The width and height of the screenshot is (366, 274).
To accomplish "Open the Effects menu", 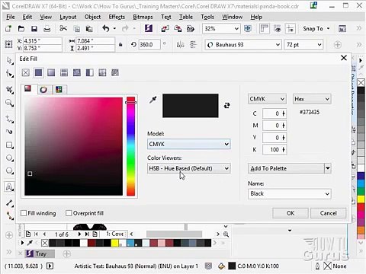I will click(117, 17).
